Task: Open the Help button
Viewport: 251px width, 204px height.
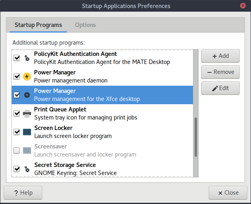Action: [23, 193]
